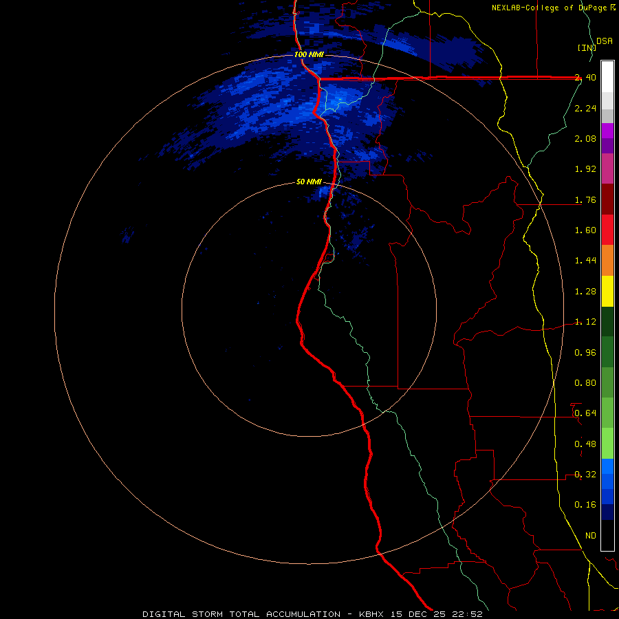Click the 50 NMI range ring label
This screenshot has width=619, height=619.
(x=309, y=182)
